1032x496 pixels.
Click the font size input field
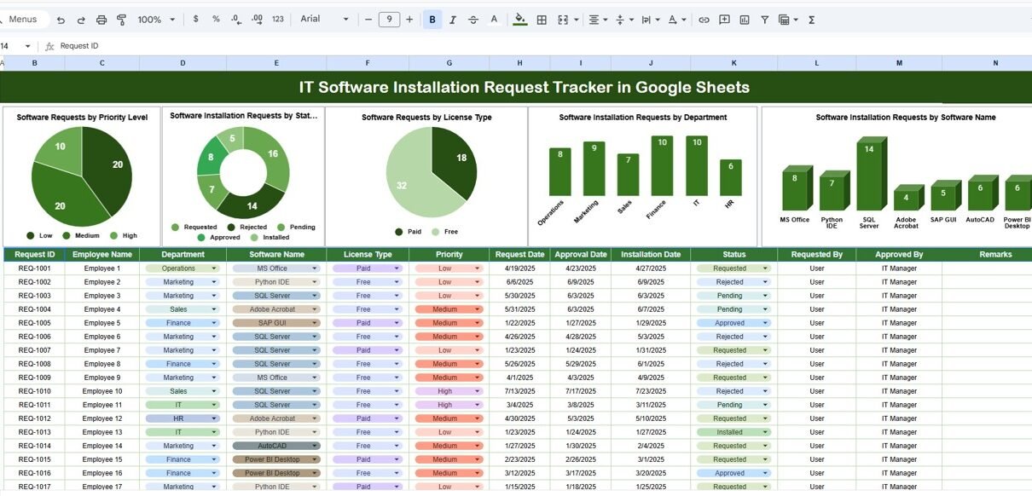tap(389, 20)
